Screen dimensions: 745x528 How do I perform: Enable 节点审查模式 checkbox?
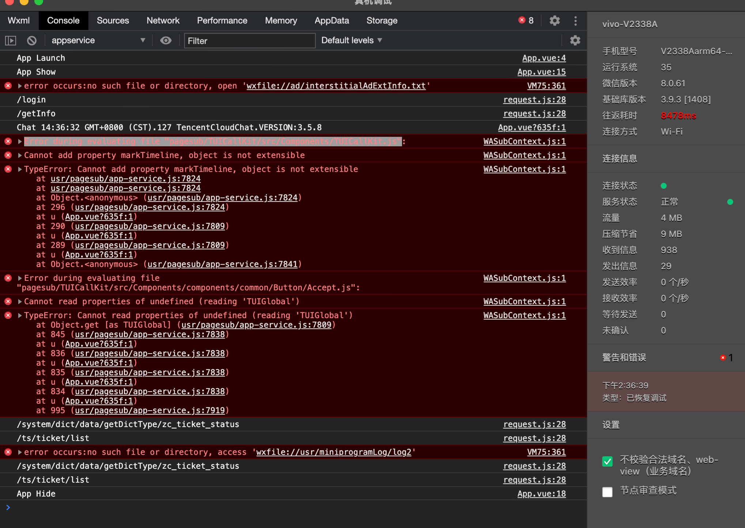pyautogui.click(x=607, y=492)
